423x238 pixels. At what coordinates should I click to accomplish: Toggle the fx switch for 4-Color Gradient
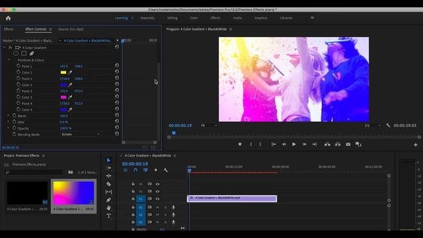pyautogui.click(x=11, y=48)
